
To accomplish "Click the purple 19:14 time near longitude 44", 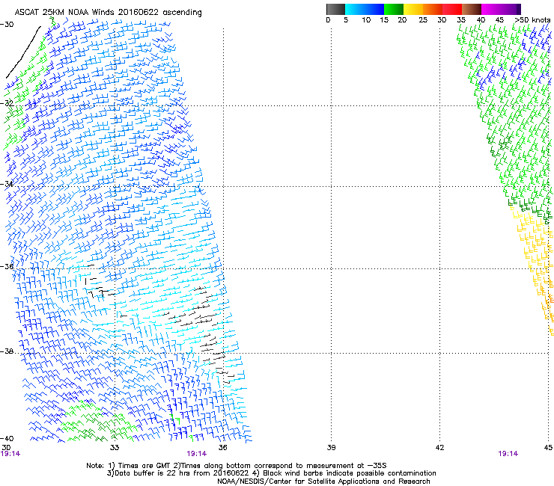I will [508, 454].
